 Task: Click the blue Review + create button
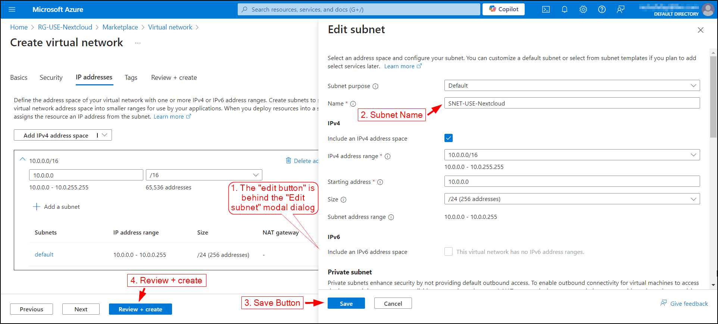click(140, 309)
